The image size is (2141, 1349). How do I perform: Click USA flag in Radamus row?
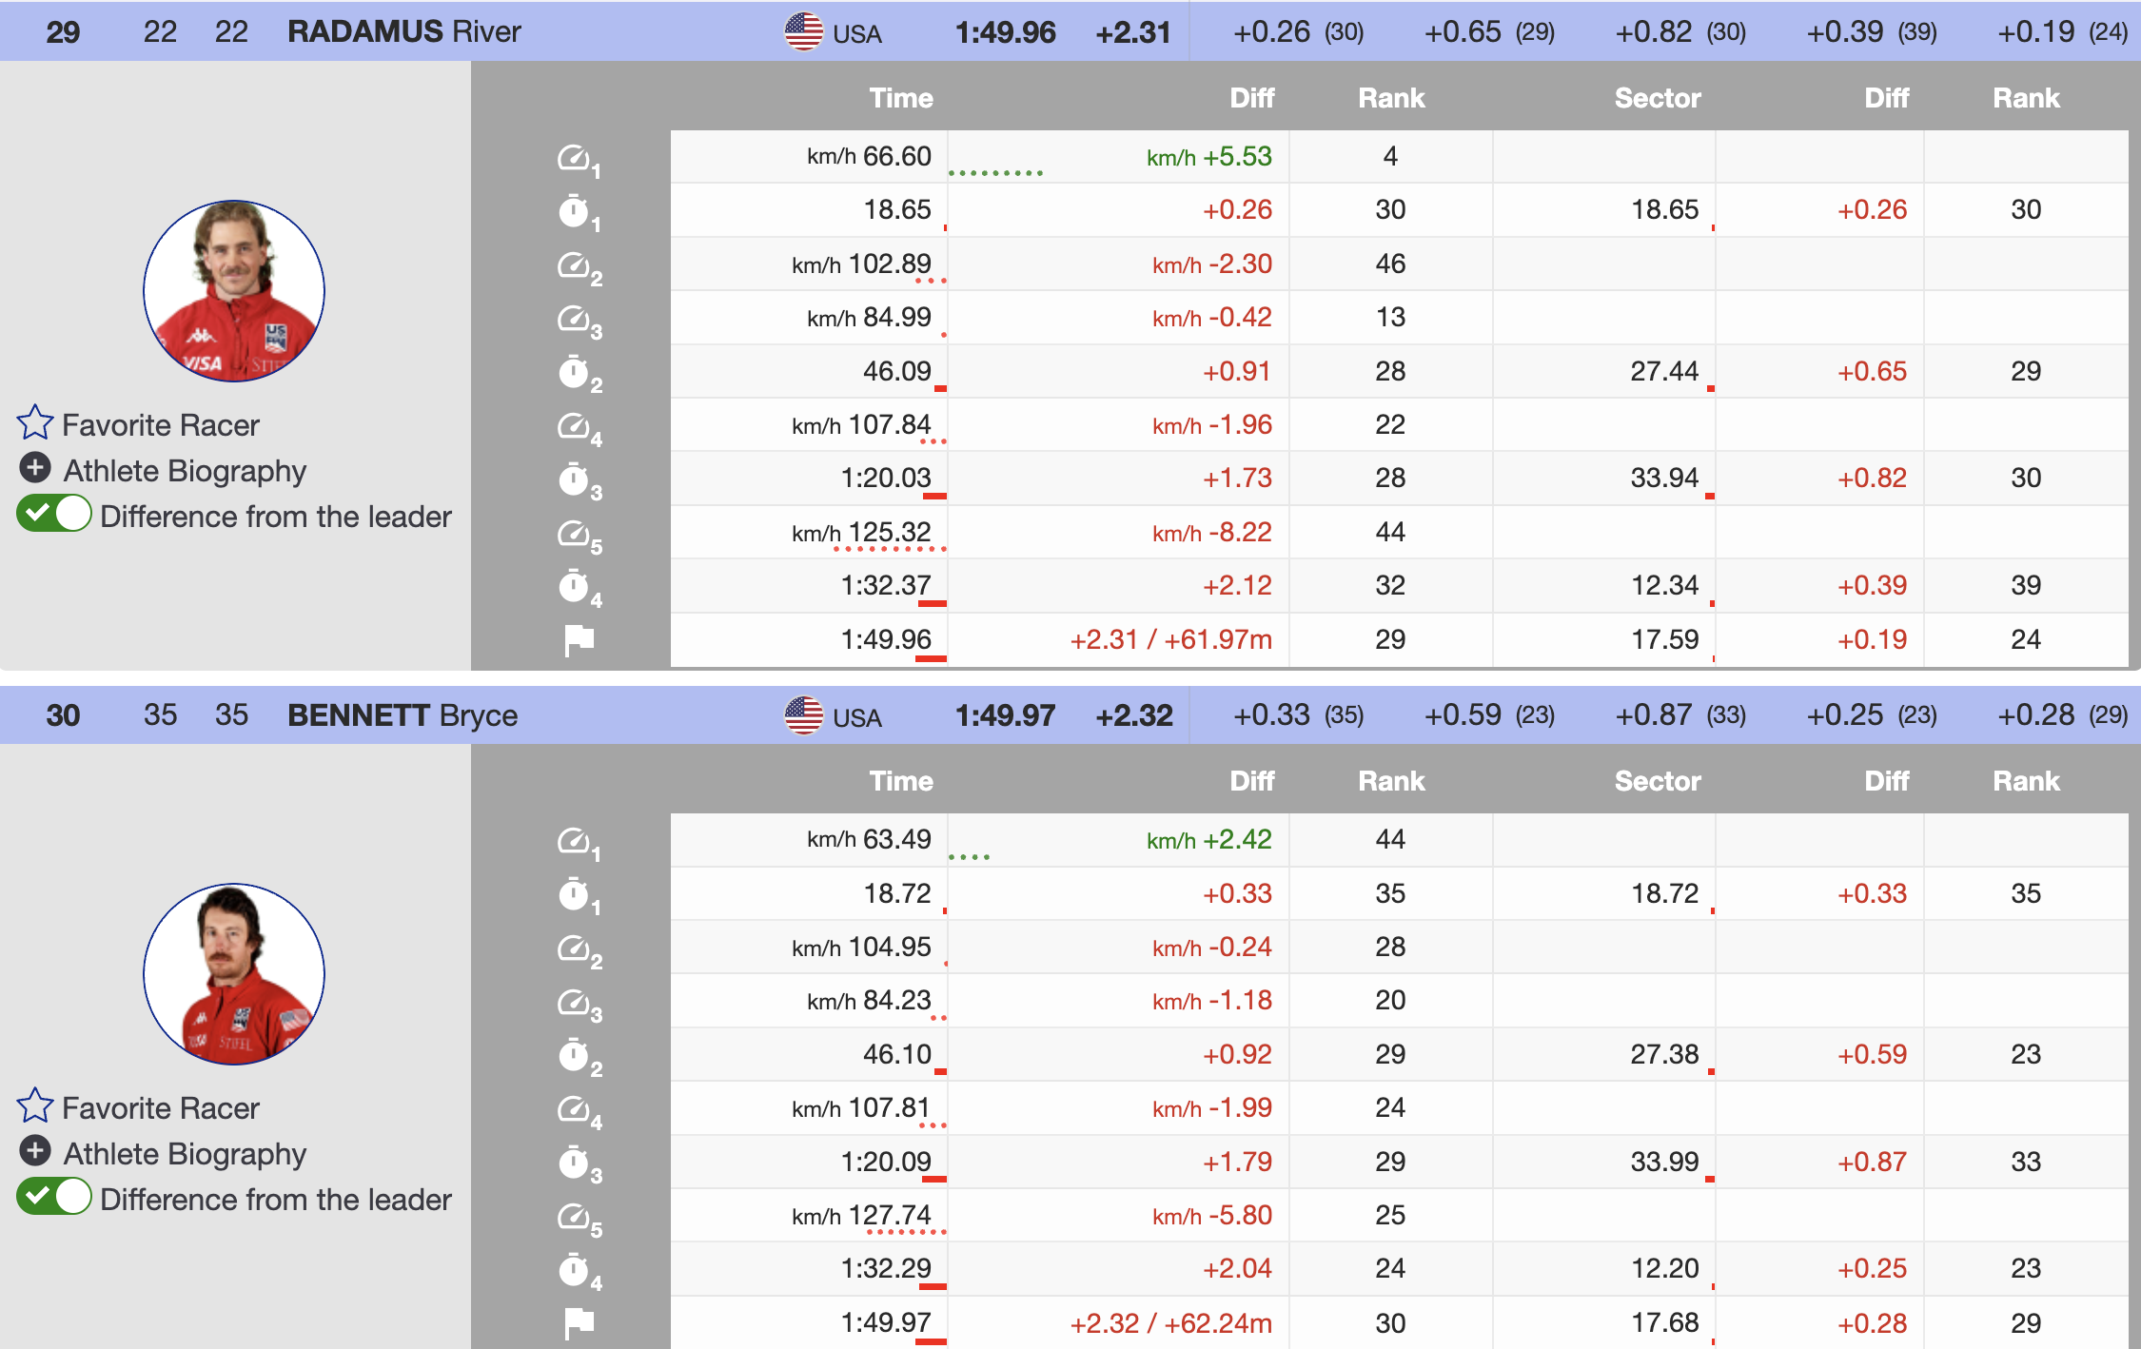[803, 32]
